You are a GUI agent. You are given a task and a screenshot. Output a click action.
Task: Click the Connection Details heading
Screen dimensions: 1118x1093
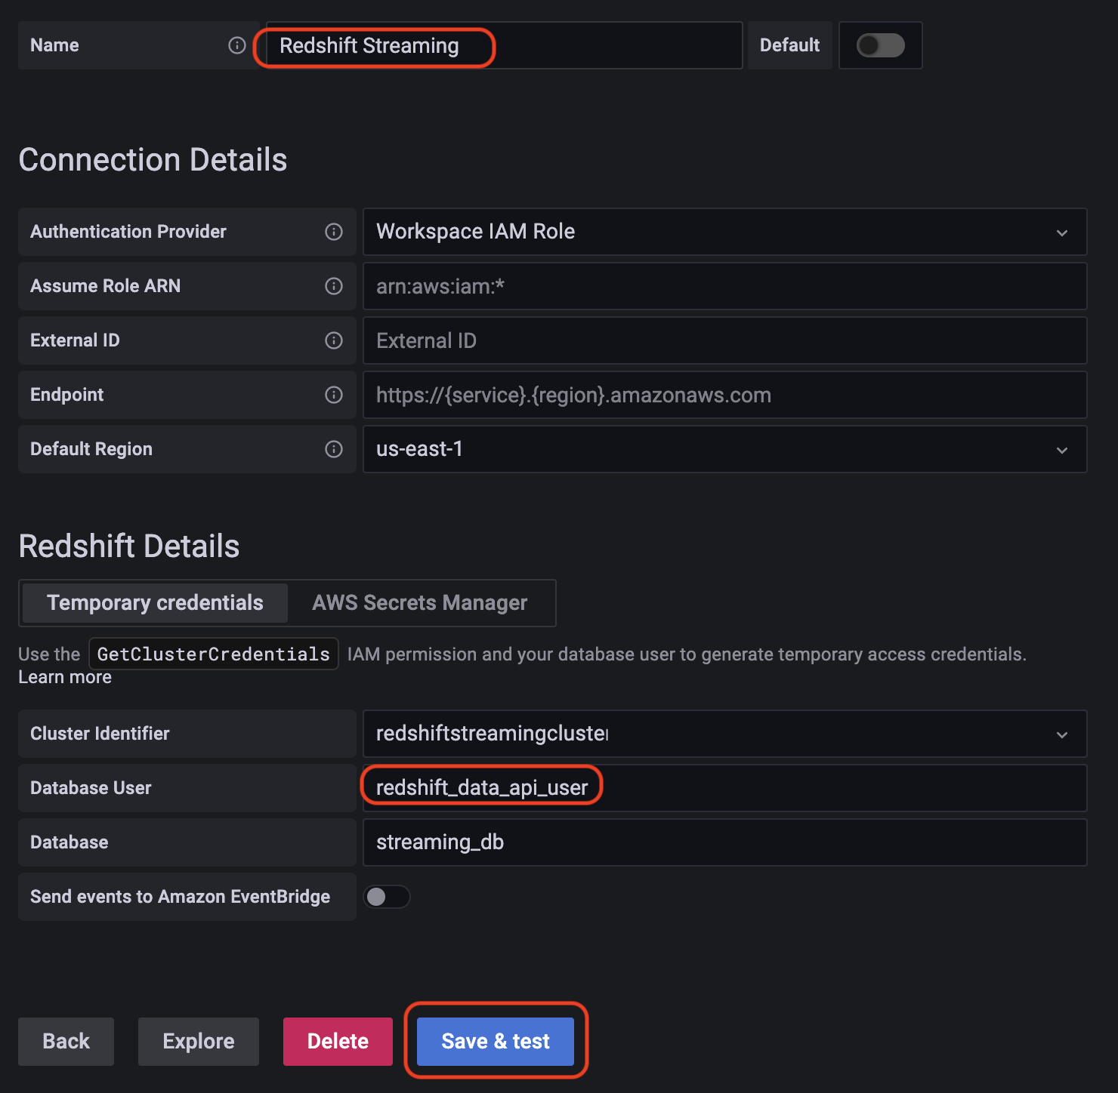pyautogui.click(x=153, y=160)
